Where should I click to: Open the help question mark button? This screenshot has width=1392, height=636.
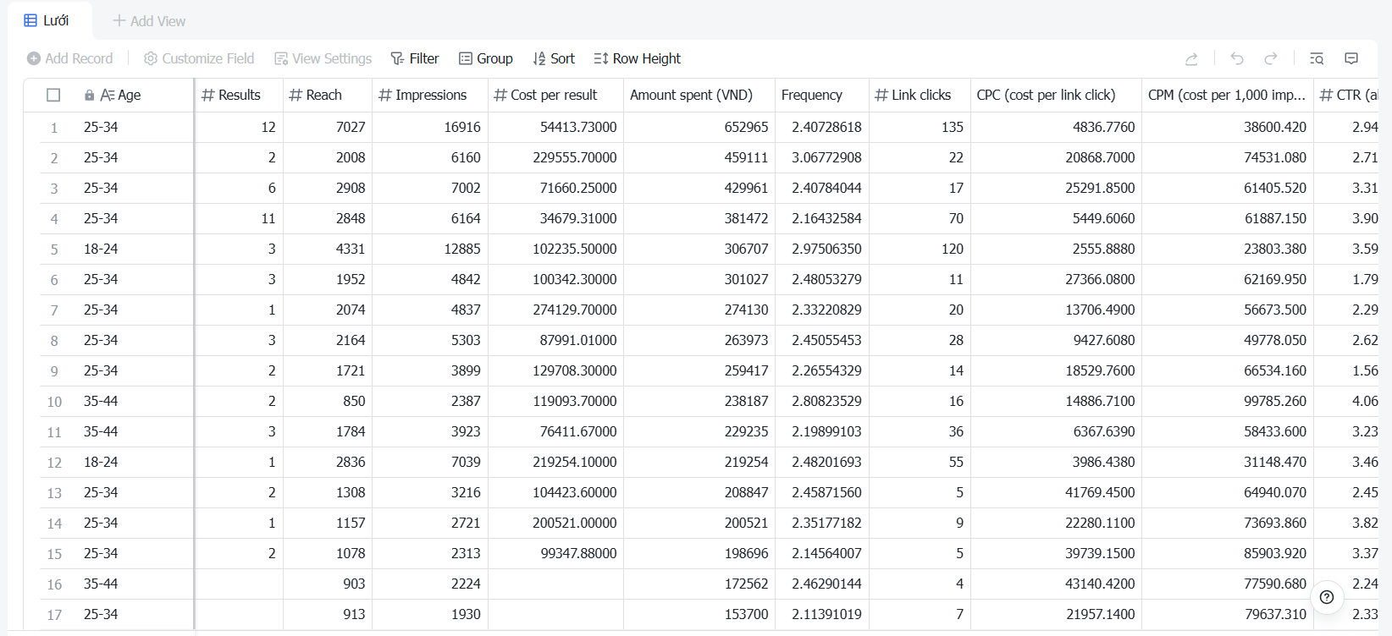1327,597
